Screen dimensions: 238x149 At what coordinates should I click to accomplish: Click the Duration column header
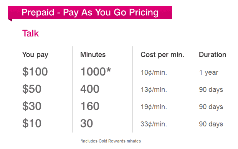point(213,54)
